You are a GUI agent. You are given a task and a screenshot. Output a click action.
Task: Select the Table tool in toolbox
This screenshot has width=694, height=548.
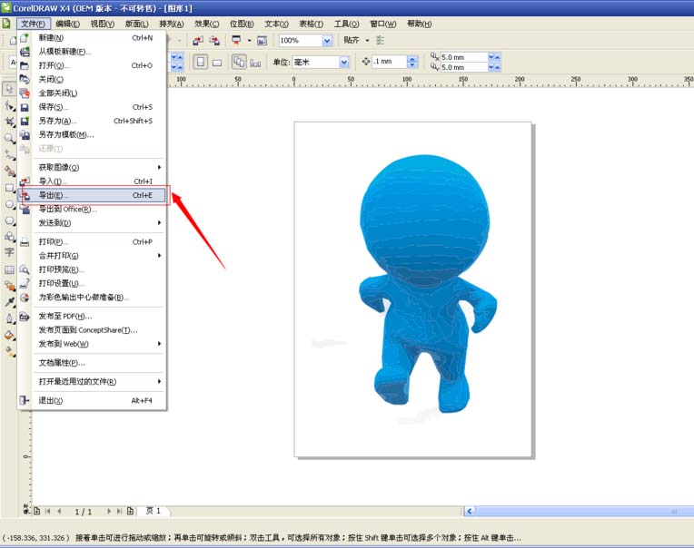tap(9, 269)
